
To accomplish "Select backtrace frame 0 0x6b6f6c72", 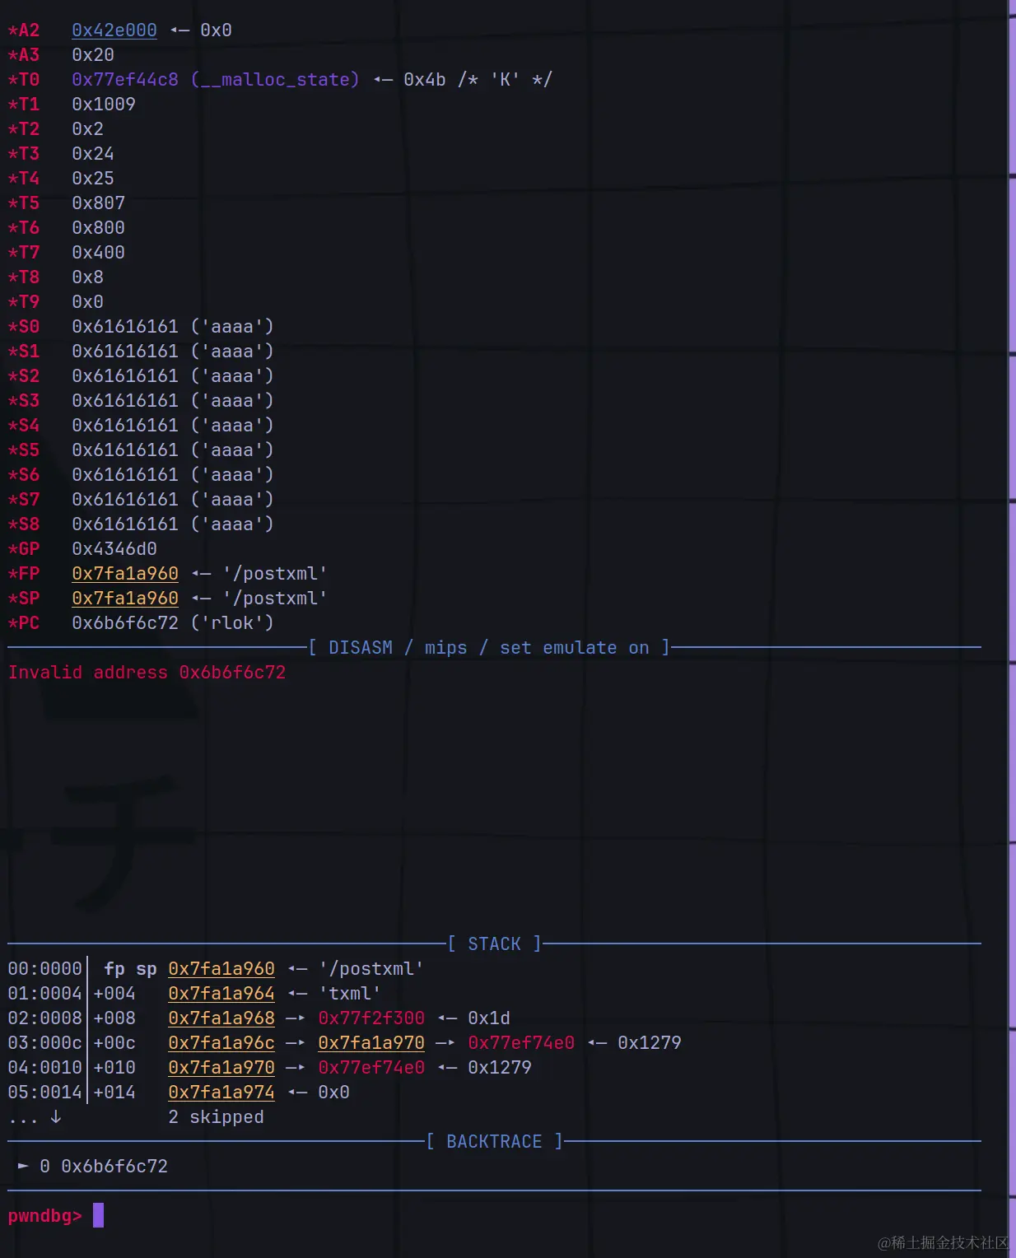I will tap(93, 1167).
